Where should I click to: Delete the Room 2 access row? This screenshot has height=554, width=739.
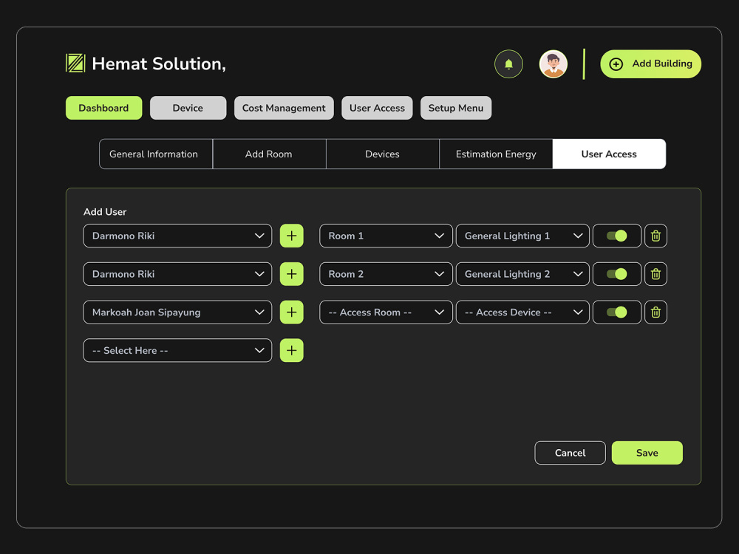pyautogui.click(x=655, y=274)
